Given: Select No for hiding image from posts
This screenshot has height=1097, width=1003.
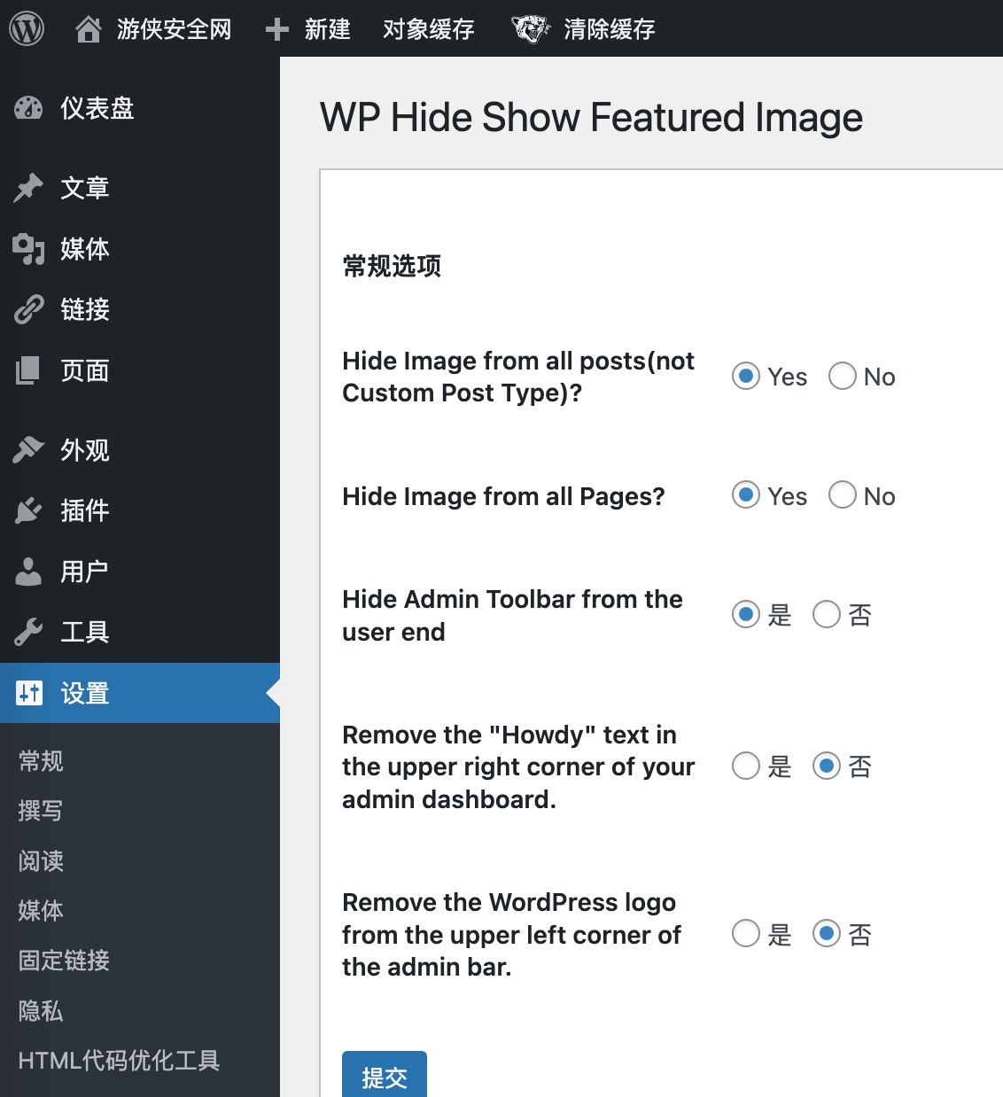Looking at the screenshot, I should pos(843,377).
